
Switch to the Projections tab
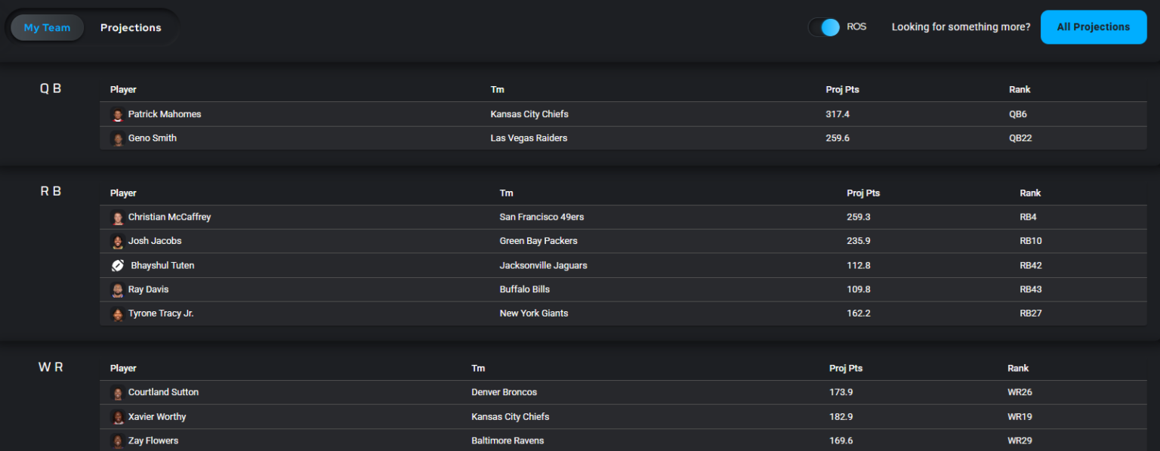[130, 27]
